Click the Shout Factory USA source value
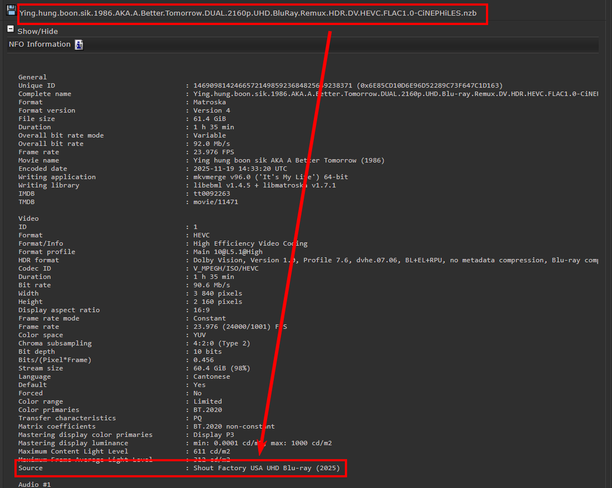Screen dimensions: 612x488 tap(267, 468)
